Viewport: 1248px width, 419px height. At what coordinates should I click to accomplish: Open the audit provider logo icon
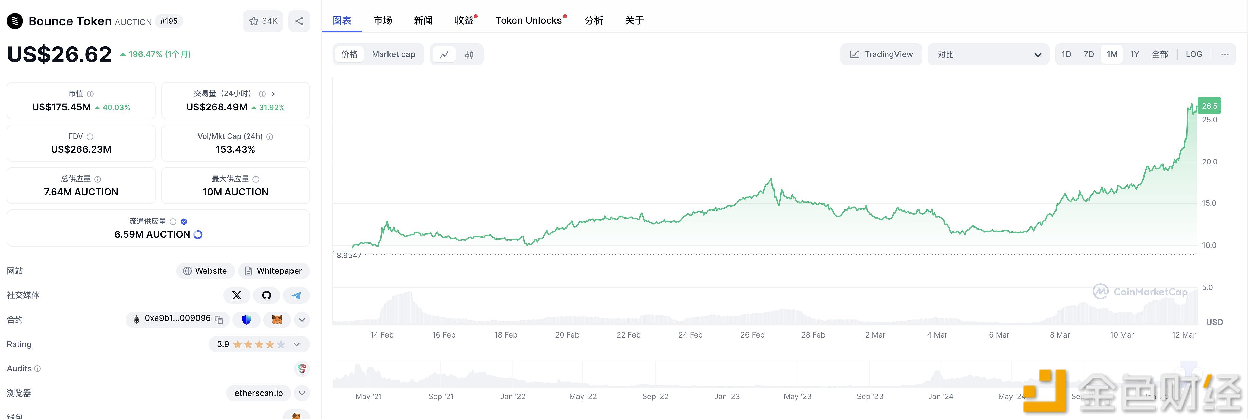tap(302, 369)
